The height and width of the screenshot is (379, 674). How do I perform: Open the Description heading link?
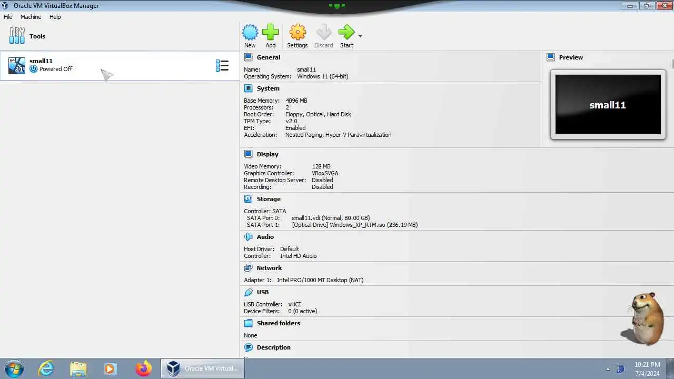[274, 347]
